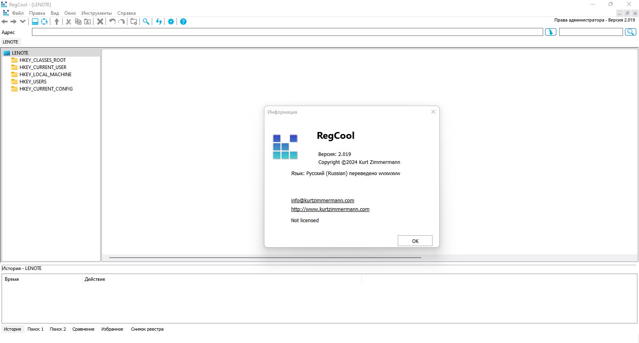639x343 pixels.
Task: Click the Cut scissors icon
Action: point(68,22)
